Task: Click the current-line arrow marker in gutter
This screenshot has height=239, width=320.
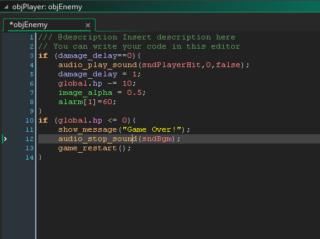Action: point(6,139)
